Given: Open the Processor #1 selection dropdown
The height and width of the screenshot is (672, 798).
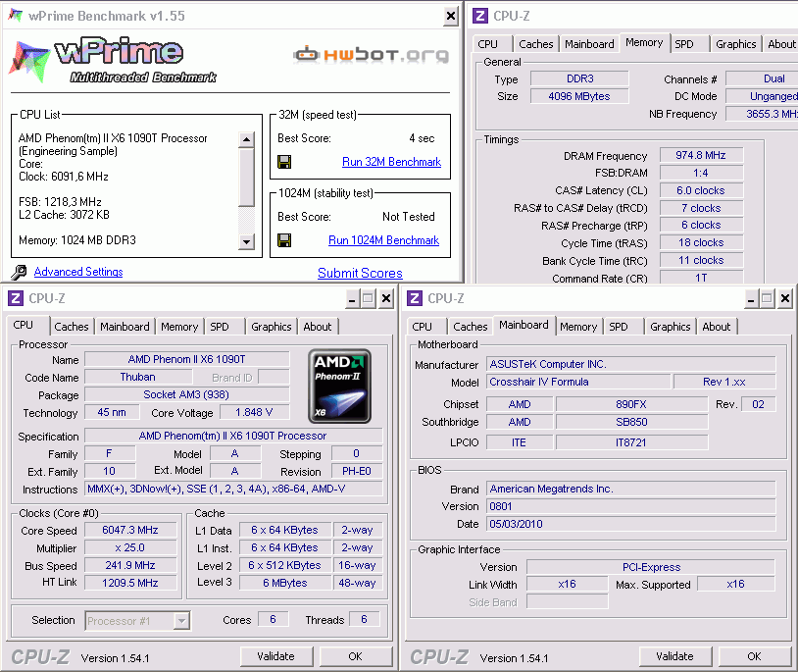Looking at the screenshot, I should pyautogui.click(x=181, y=621).
